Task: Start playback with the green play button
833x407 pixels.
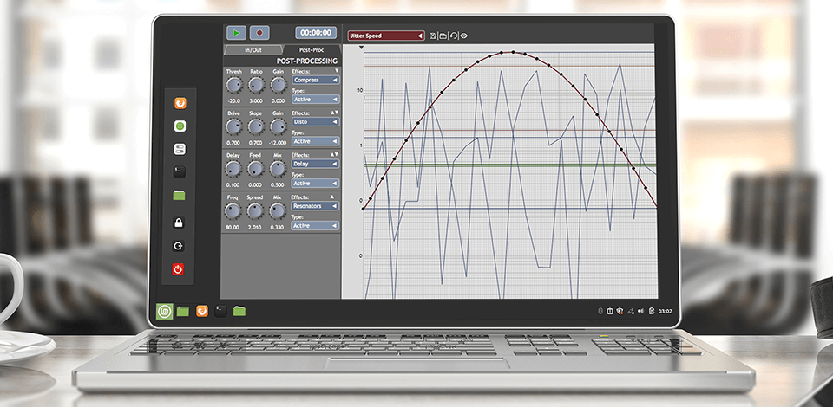Action: [236, 33]
